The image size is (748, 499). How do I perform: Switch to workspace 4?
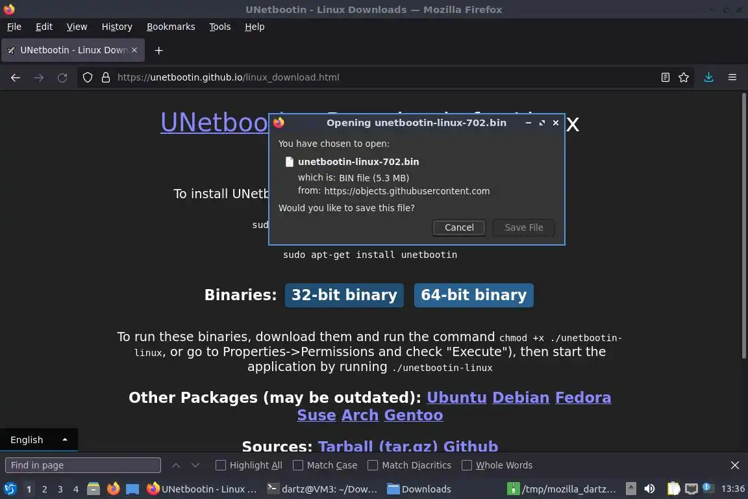pos(76,489)
